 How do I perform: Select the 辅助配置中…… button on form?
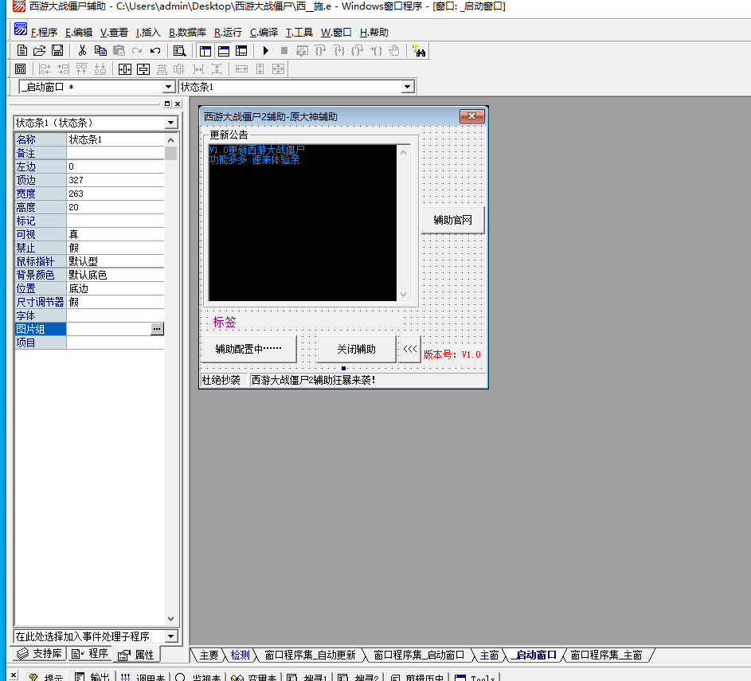pyautogui.click(x=248, y=349)
